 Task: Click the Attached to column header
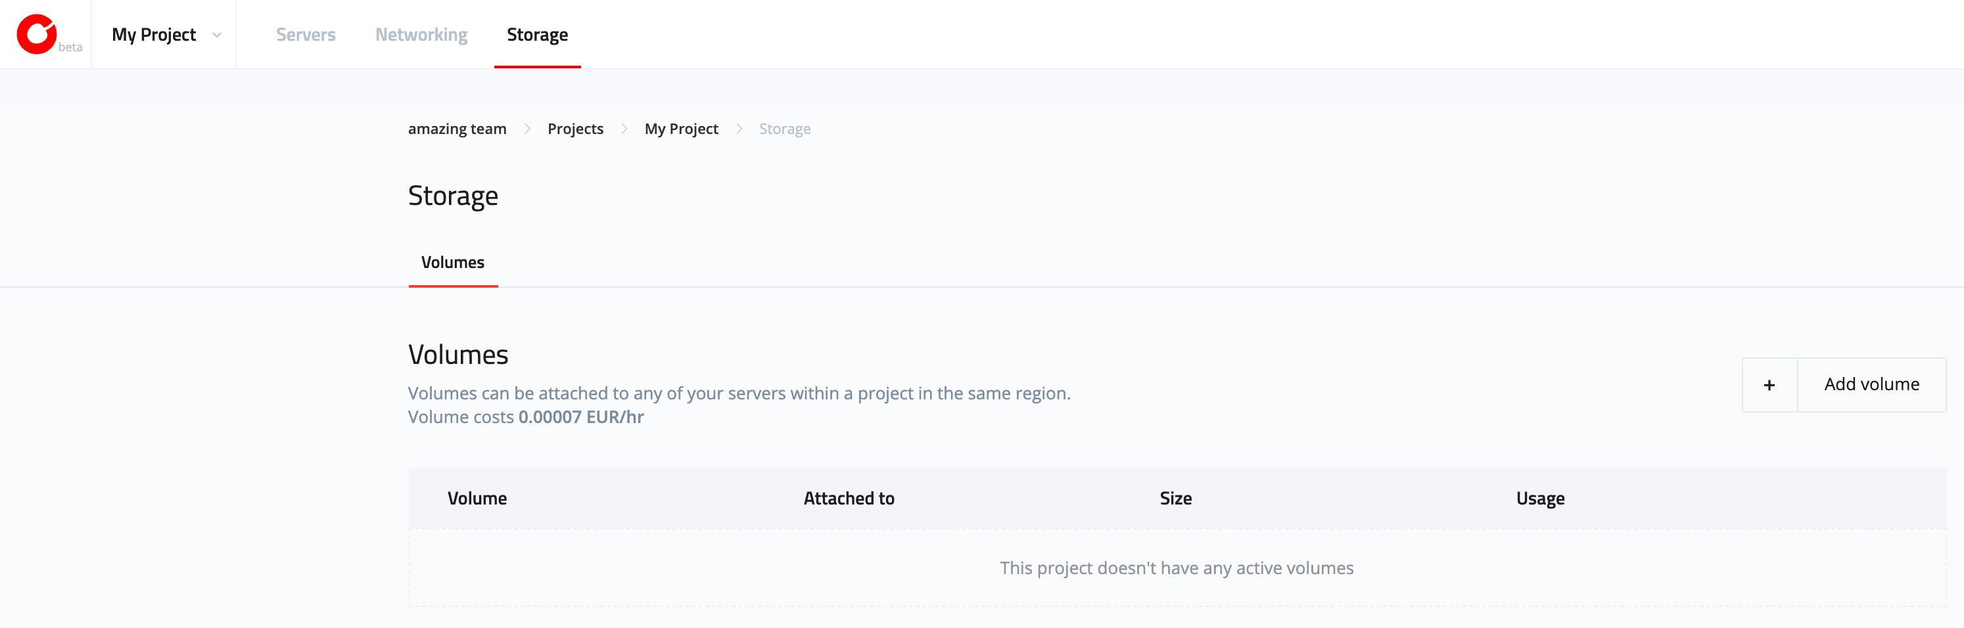(849, 499)
